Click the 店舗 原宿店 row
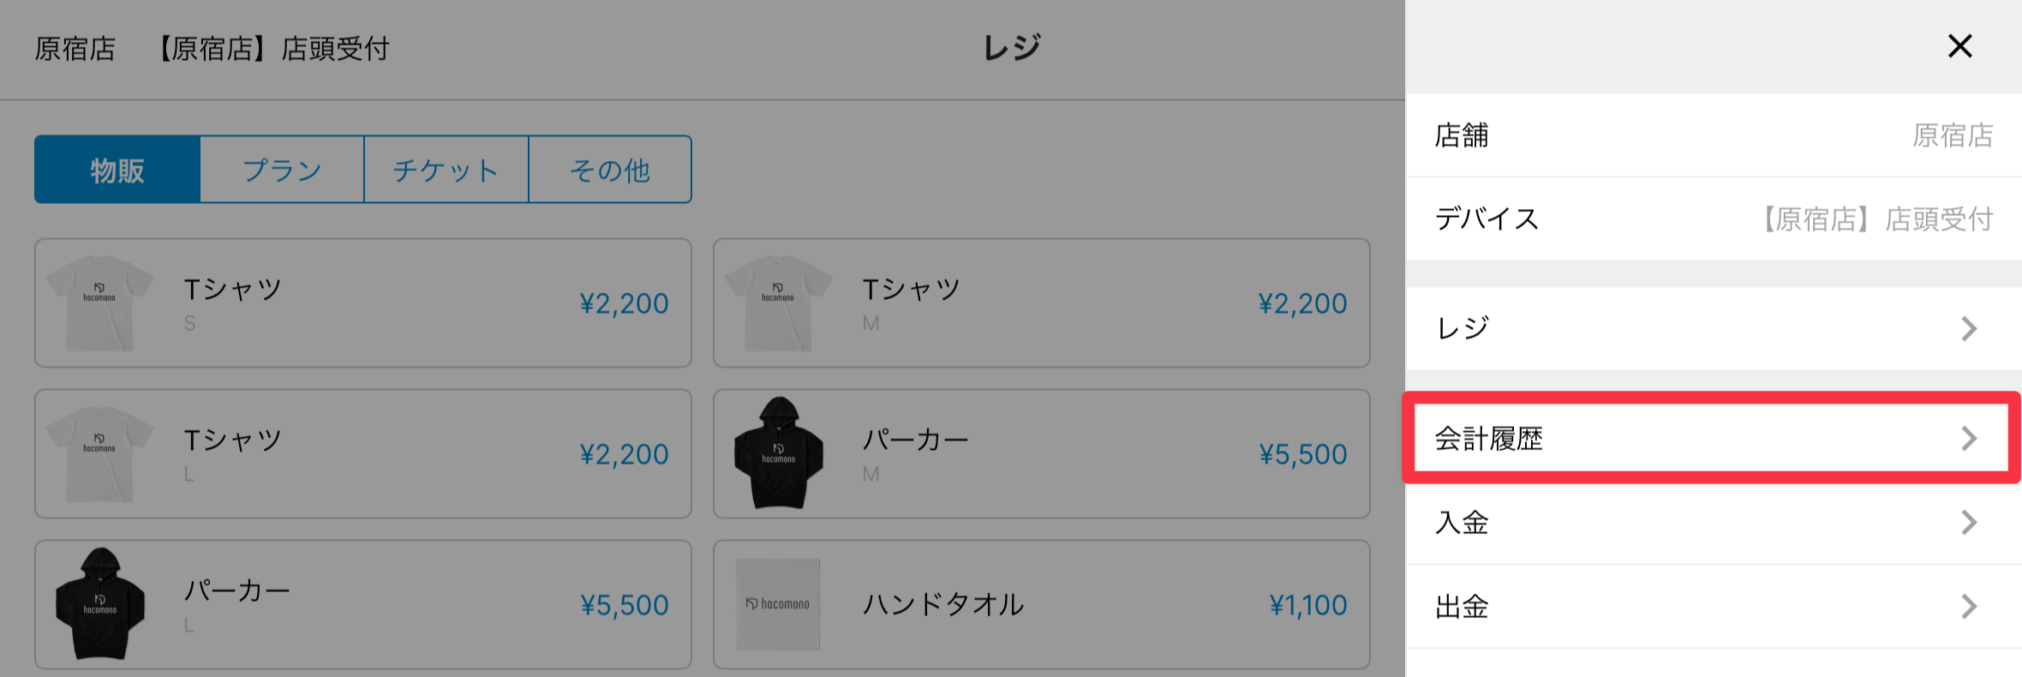2022x677 pixels. click(1714, 135)
